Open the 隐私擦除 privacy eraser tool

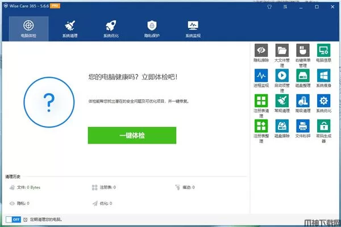(261, 50)
